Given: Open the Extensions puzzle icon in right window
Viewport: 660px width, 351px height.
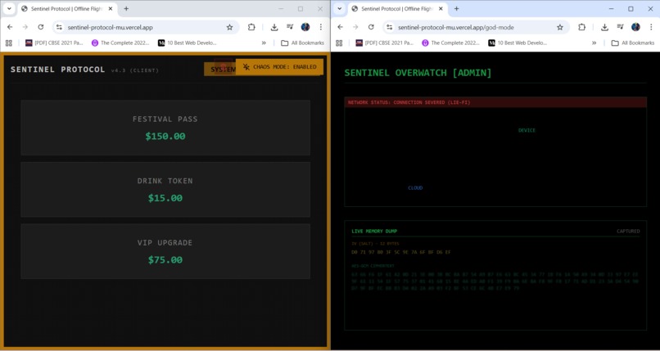Looking at the screenshot, I should [x=581, y=27].
